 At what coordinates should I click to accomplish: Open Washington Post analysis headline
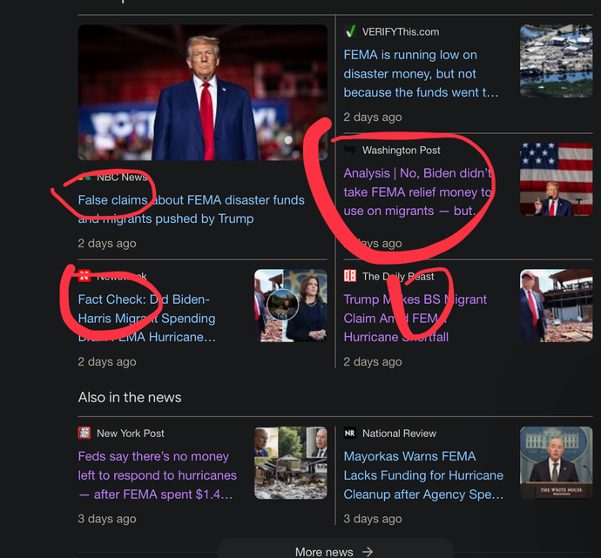point(418,192)
